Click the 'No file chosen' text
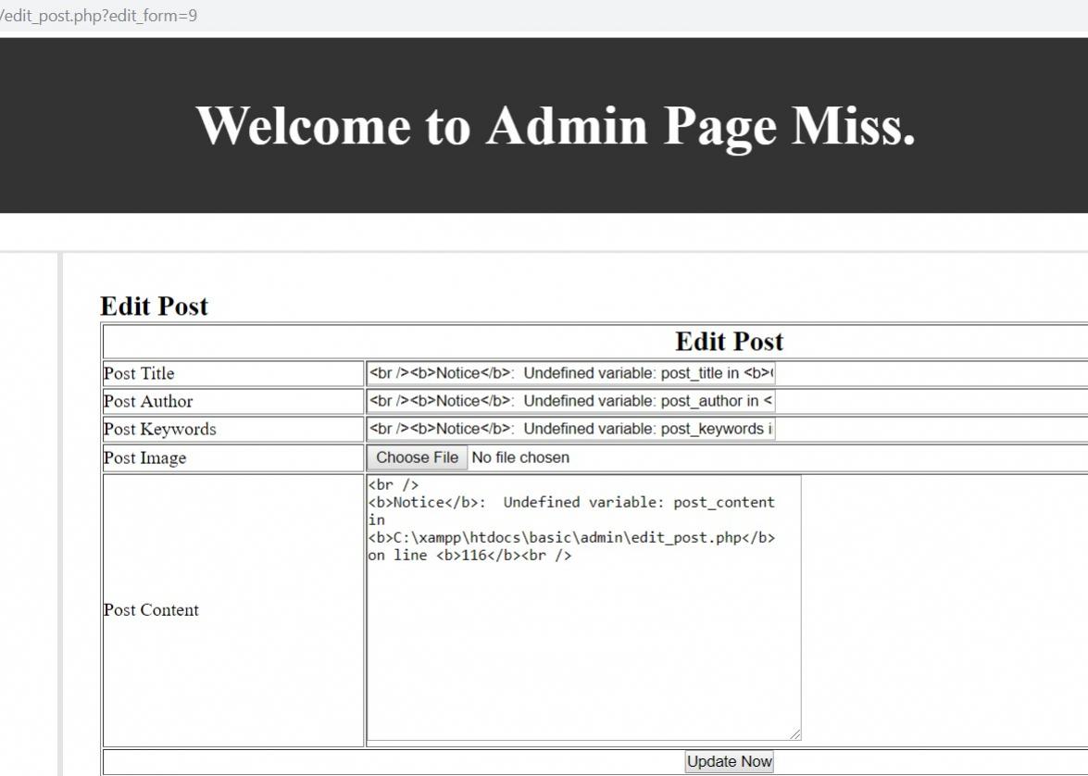Viewport: 1088px width, 776px height. click(x=520, y=457)
